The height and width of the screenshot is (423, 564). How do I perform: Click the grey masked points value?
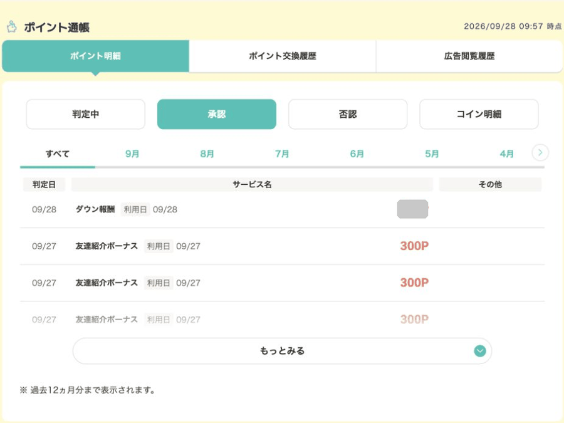coord(412,209)
